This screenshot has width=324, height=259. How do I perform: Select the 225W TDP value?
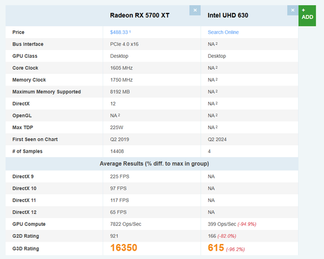(x=117, y=127)
